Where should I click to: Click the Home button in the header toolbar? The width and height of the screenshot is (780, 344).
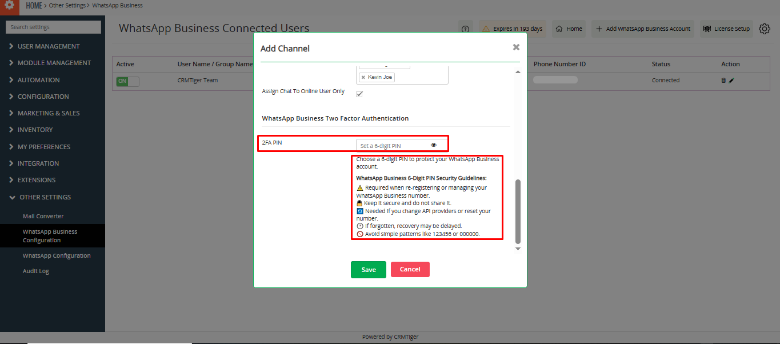569,29
